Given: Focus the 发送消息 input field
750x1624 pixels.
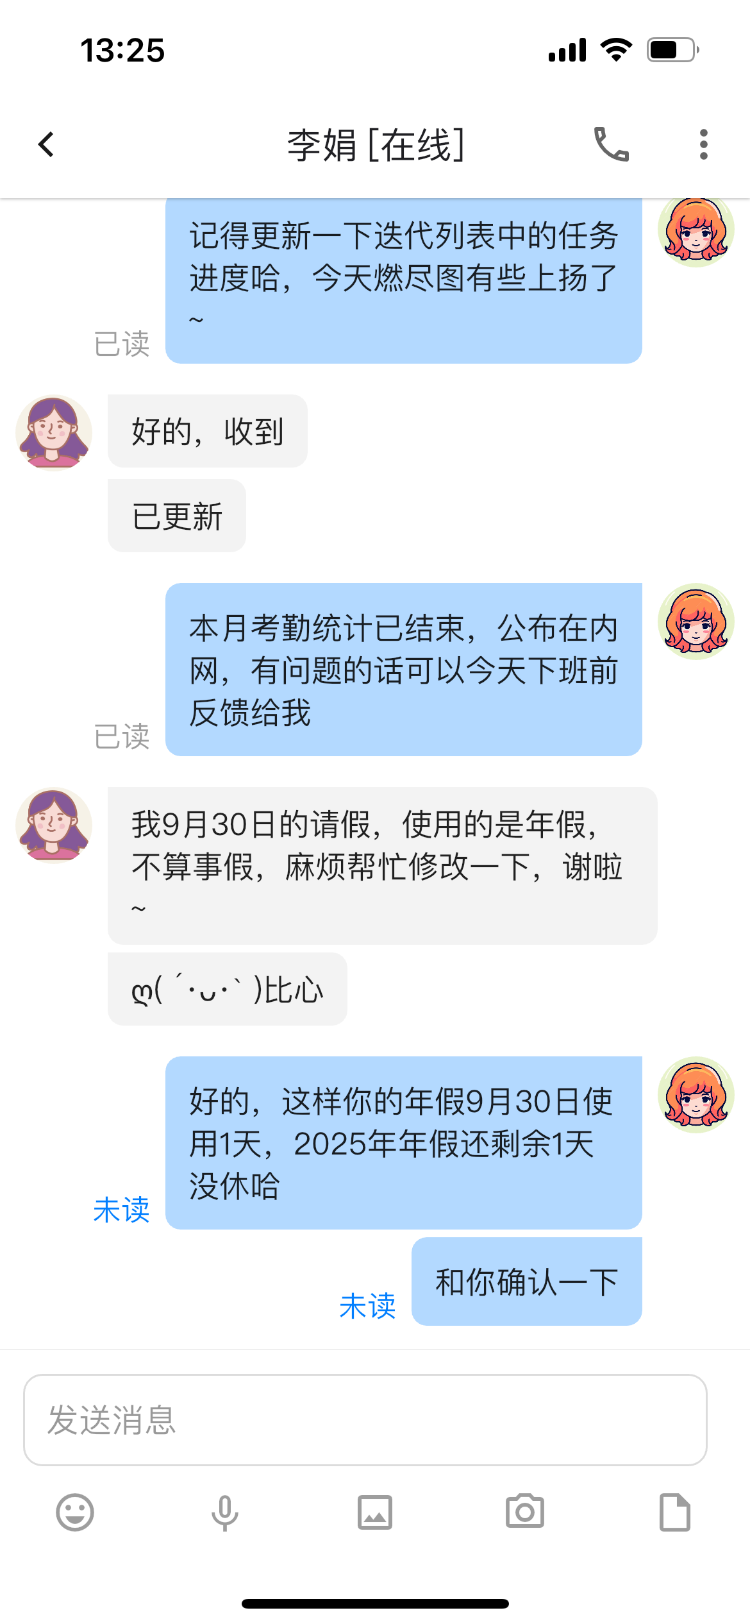Looking at the screenshot, I should point(365,1419).
